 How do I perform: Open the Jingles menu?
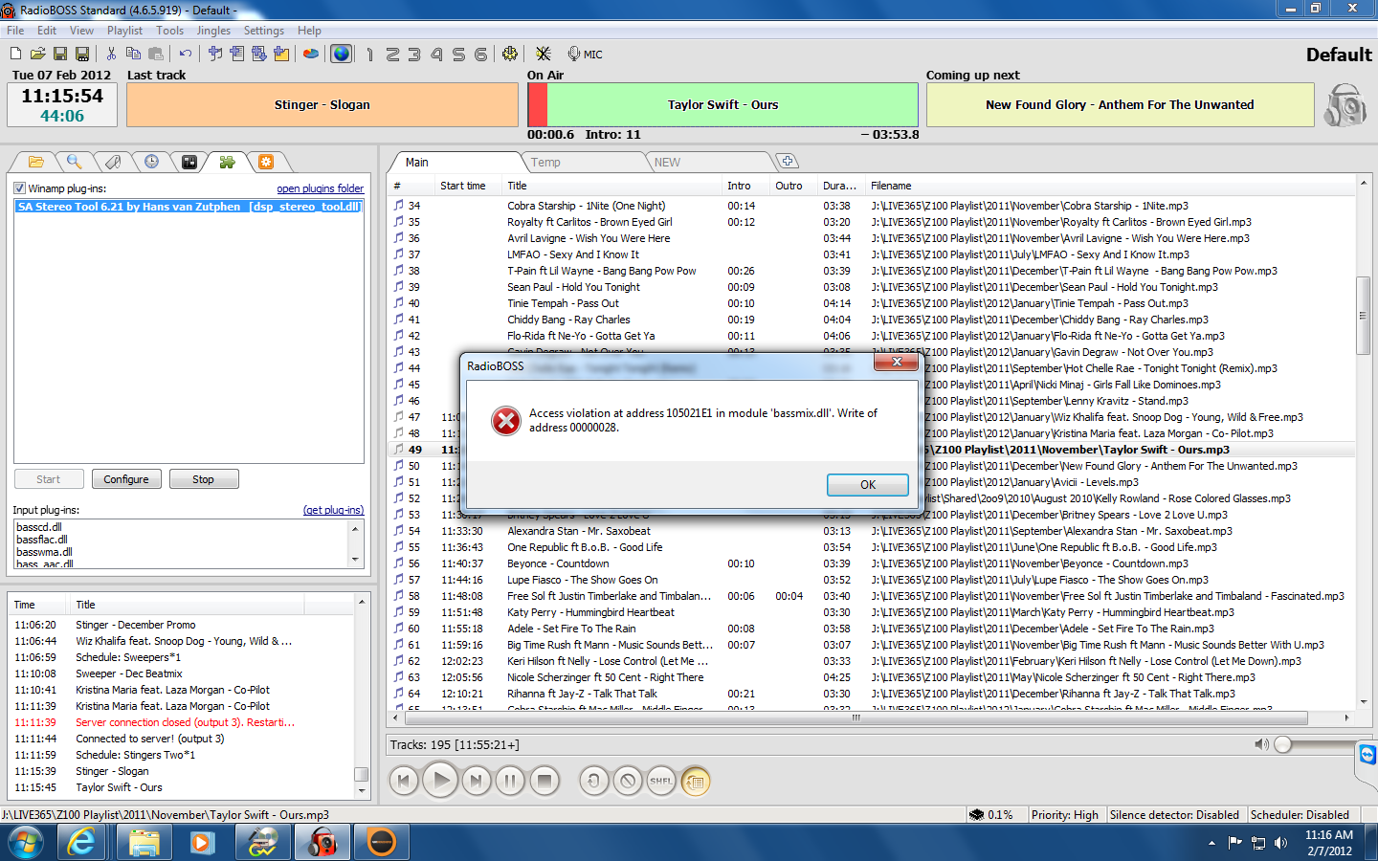point(213,31)
